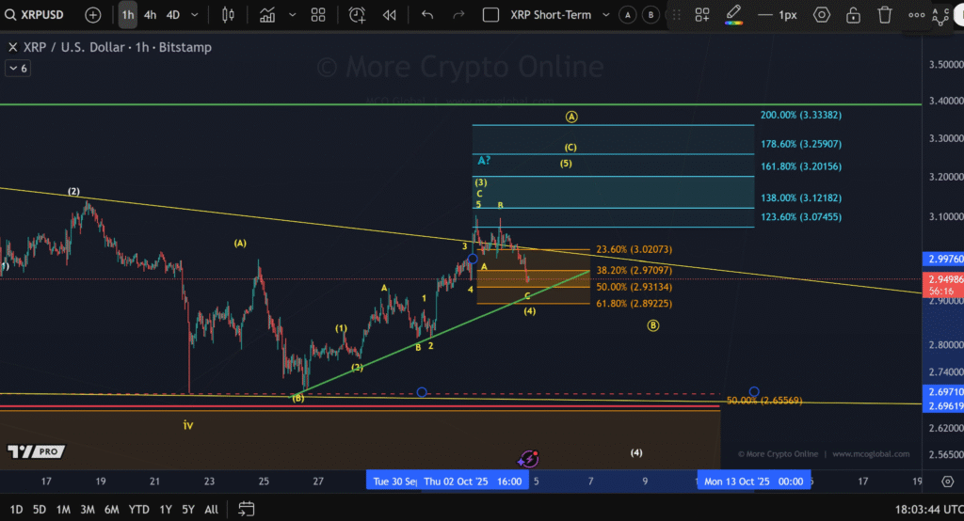Toggle the layout square checkbox icon
The image size is (964, 521).
(x=490, y=15)
